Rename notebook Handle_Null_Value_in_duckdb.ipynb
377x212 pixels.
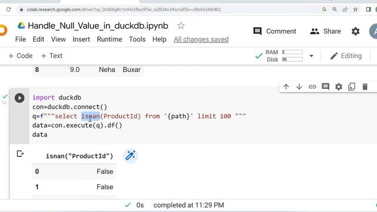point(98,26)
